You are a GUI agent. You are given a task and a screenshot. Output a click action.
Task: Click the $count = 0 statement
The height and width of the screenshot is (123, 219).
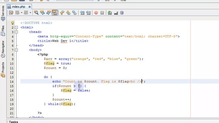coord(55,68)
